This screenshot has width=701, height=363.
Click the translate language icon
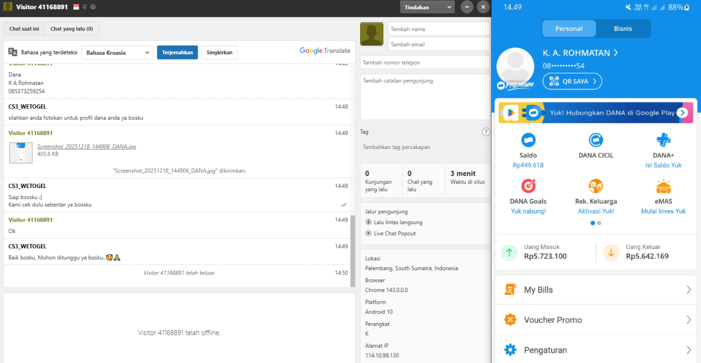pos(13,52)
